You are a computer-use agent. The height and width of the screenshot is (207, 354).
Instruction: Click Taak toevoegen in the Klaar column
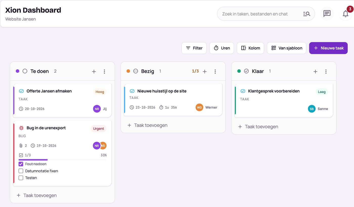point(258,127)
